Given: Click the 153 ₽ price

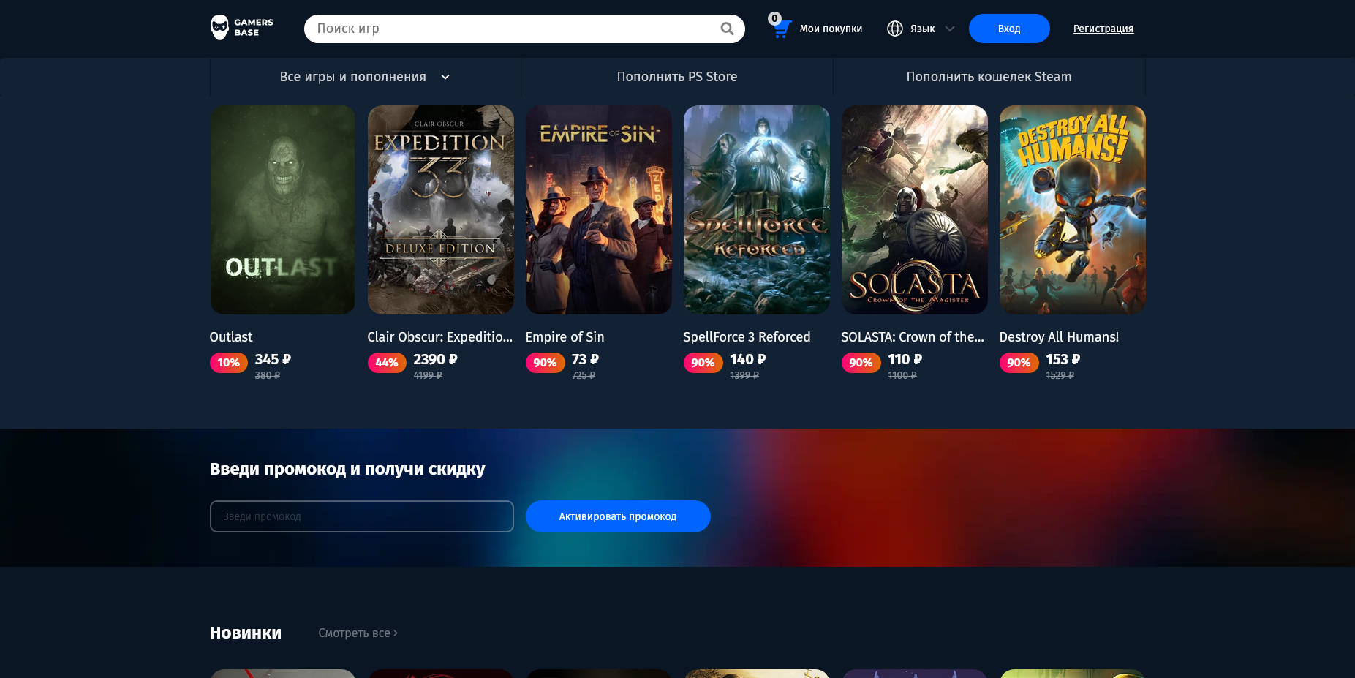Looking at the screenshot, I should [1063, 359].
